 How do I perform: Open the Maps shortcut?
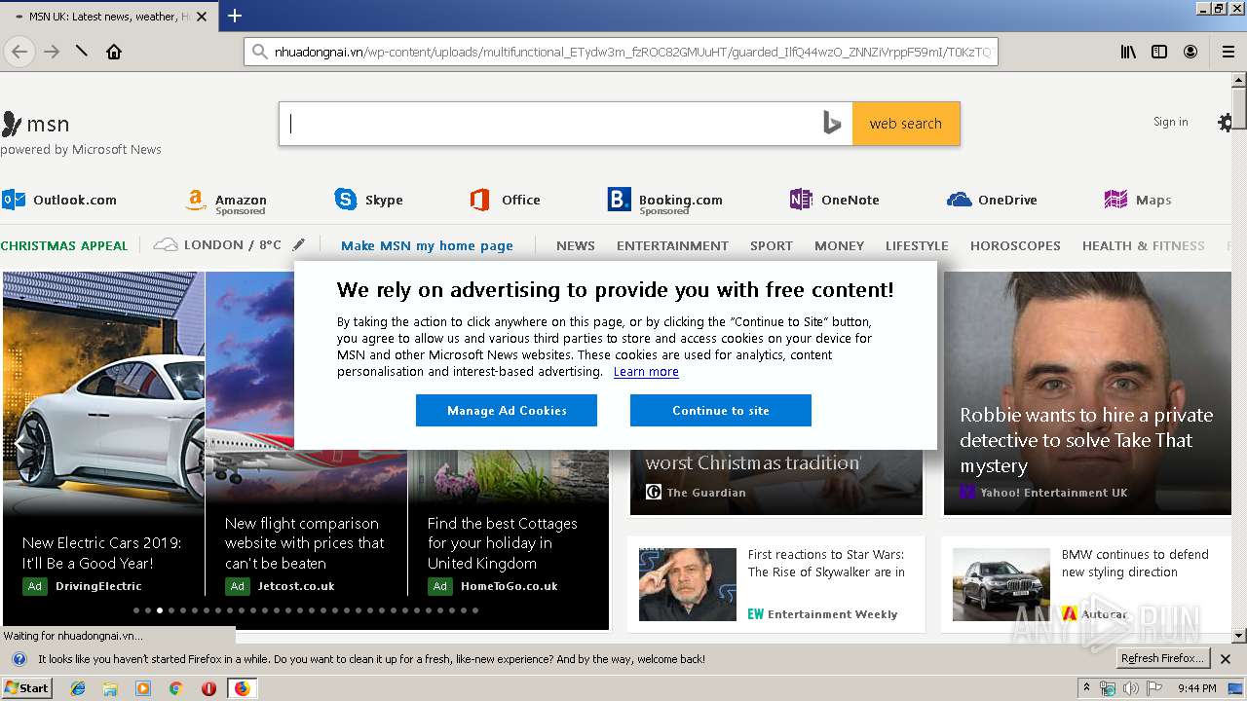1138,200
